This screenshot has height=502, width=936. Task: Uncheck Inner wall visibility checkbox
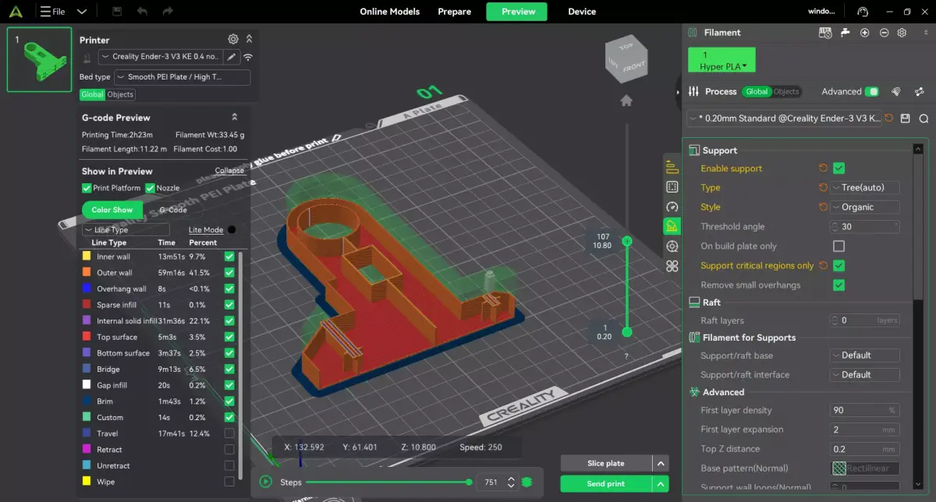pos(229,256)
